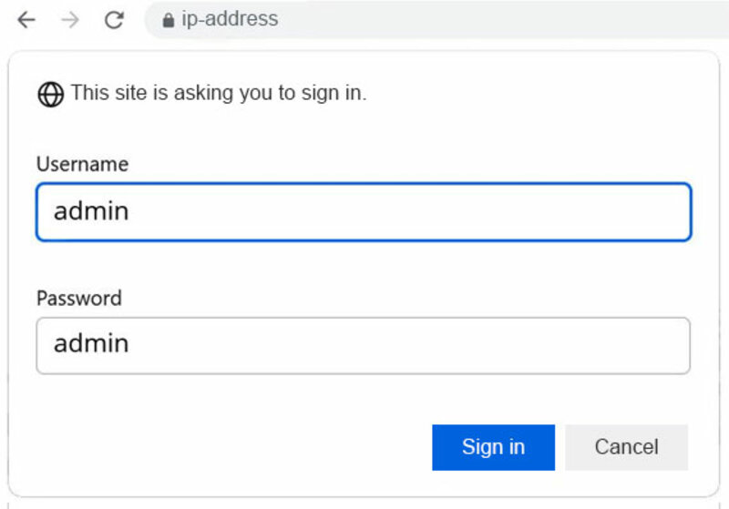
Task: Focus the Username input field
Action: click(x=363, y=212)
